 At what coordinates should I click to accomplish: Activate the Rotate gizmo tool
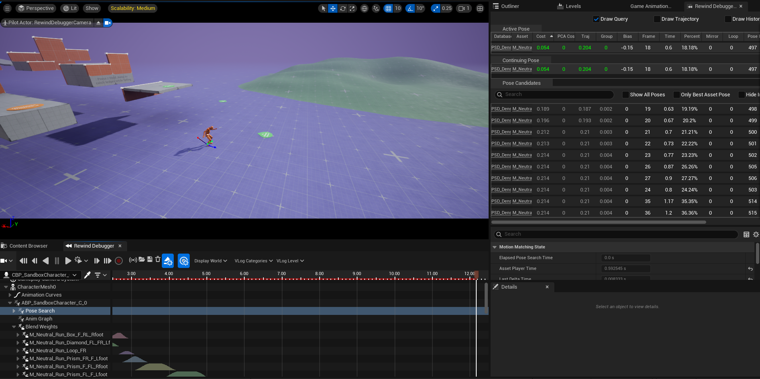tap(343, 8)
